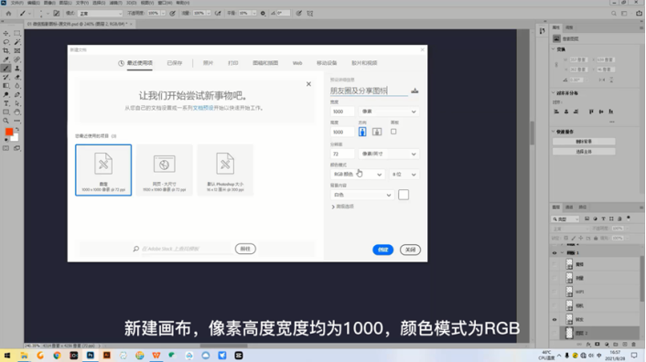Select the Rectangle shape tool
Image resolution: width=646 pixels, height=362 pixels.
pyautogui.click(x=5, y=112)
